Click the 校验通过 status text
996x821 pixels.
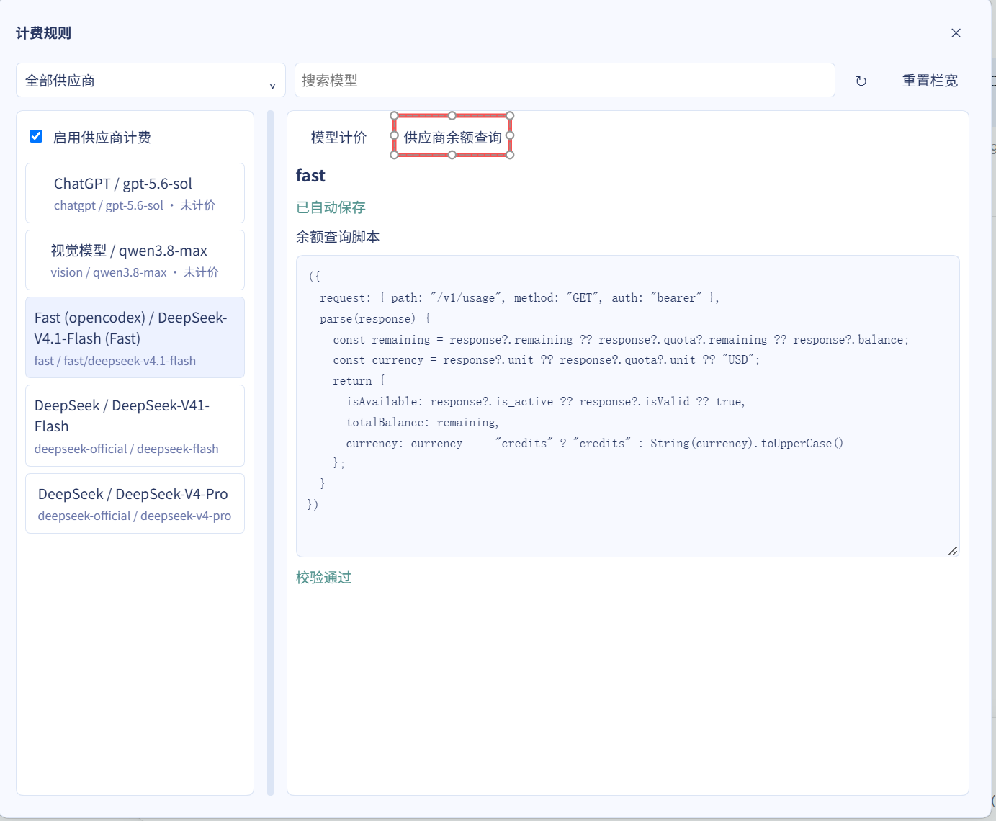click(323, 578)
